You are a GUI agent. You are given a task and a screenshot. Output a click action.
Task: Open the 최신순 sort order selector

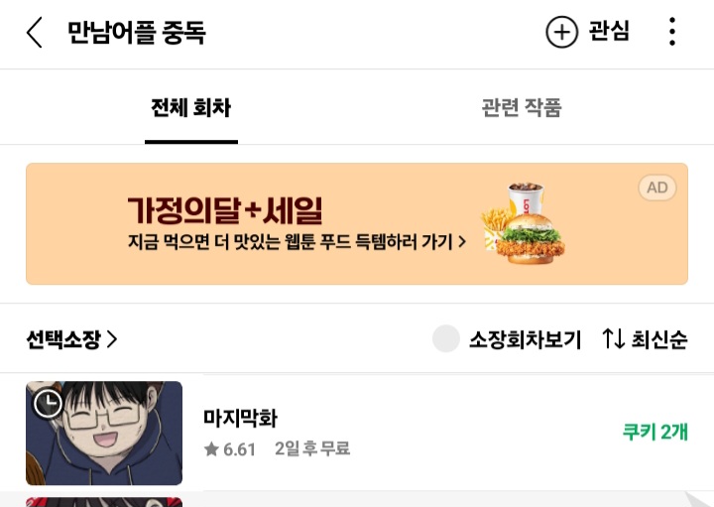coord(658,339)
